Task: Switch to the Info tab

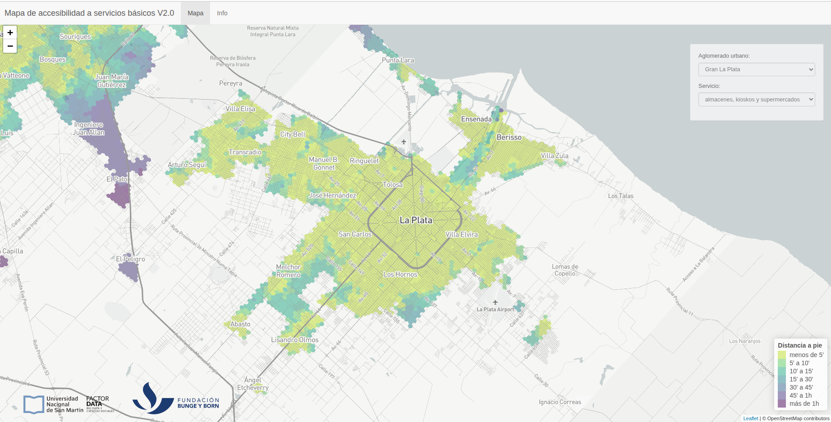Action: coord(222,13)
